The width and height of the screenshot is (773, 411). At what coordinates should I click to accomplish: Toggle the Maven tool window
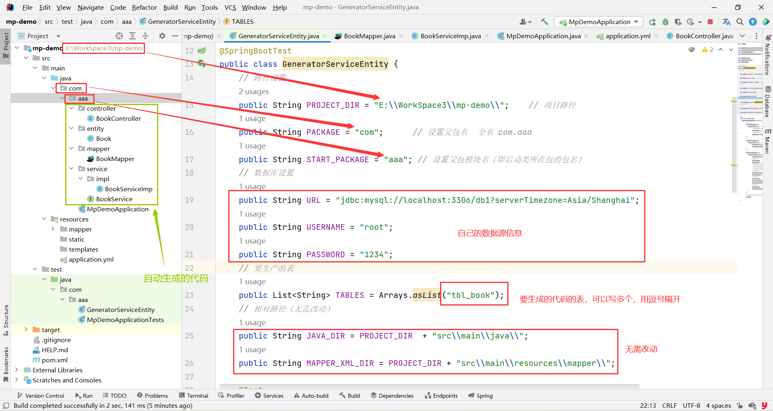point(767,142)
